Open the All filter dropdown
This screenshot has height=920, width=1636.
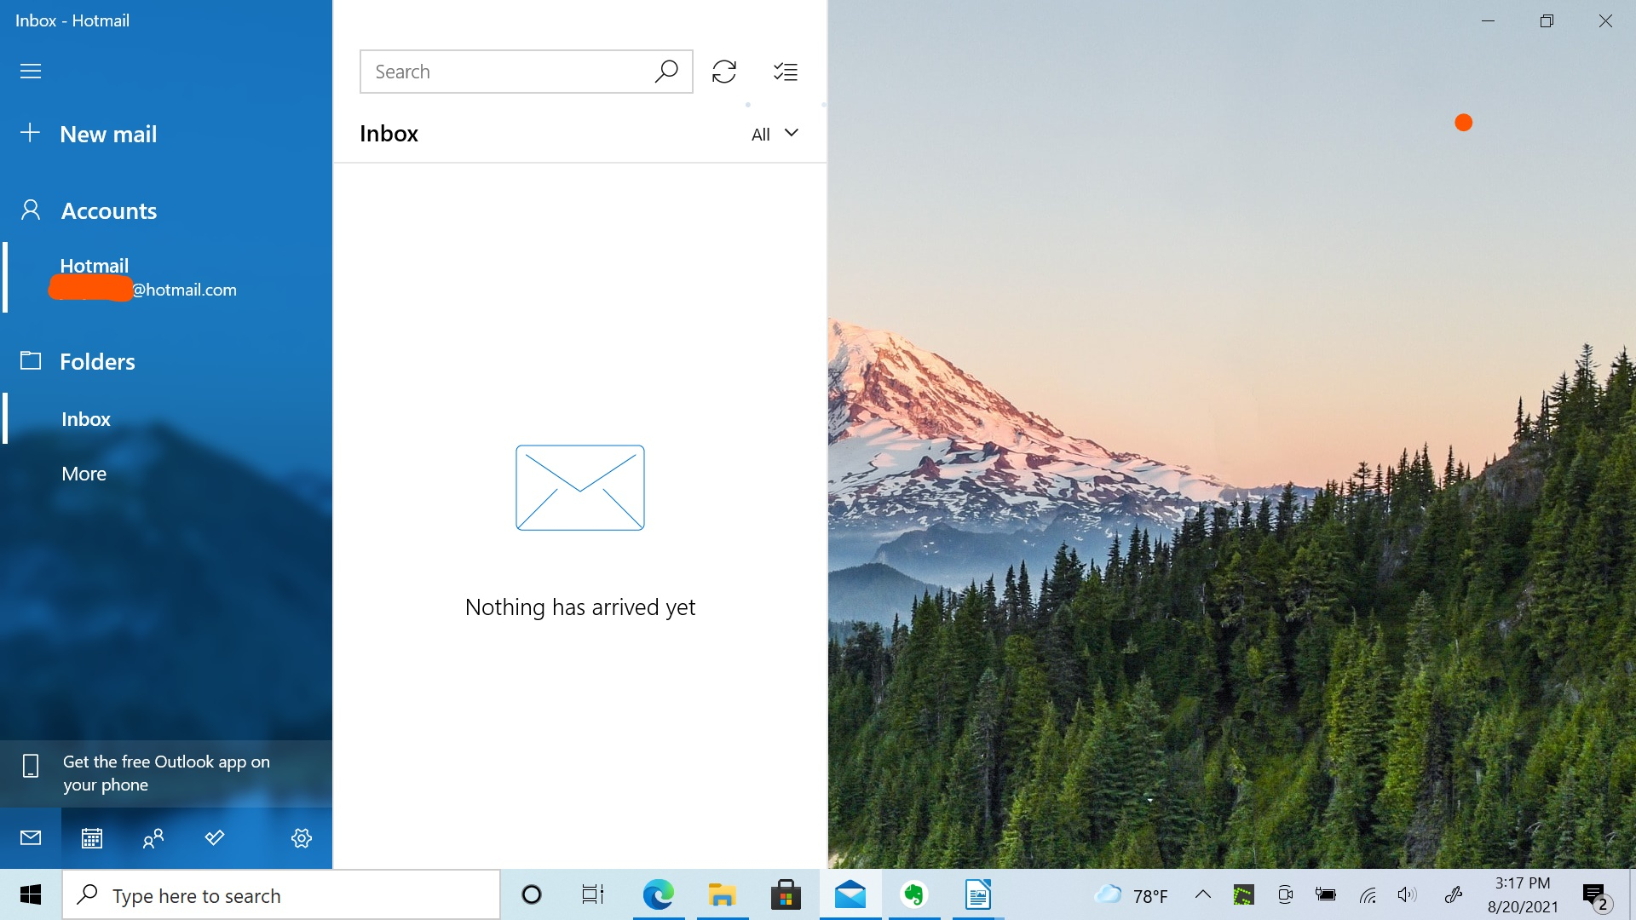[775, 134]
